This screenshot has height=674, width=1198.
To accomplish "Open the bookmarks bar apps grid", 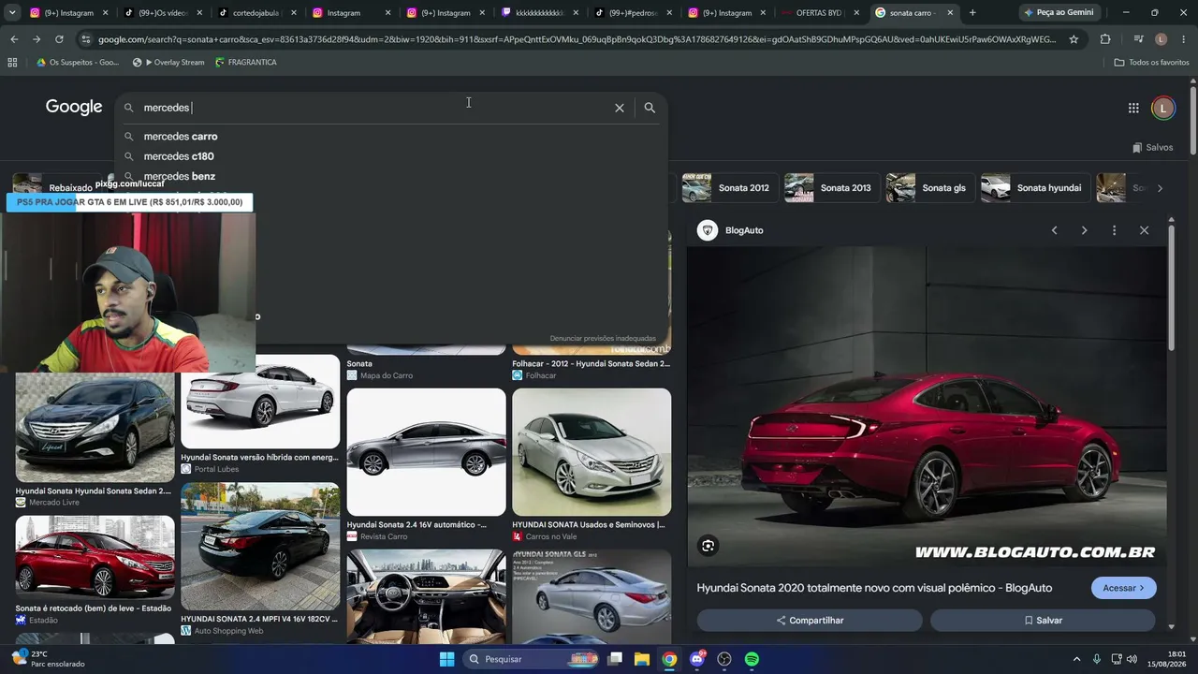I will [12, 62].
